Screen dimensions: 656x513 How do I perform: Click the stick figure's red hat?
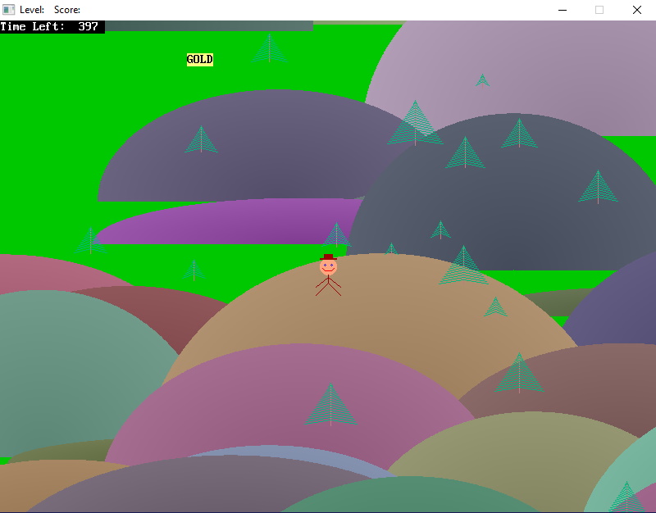328,257
